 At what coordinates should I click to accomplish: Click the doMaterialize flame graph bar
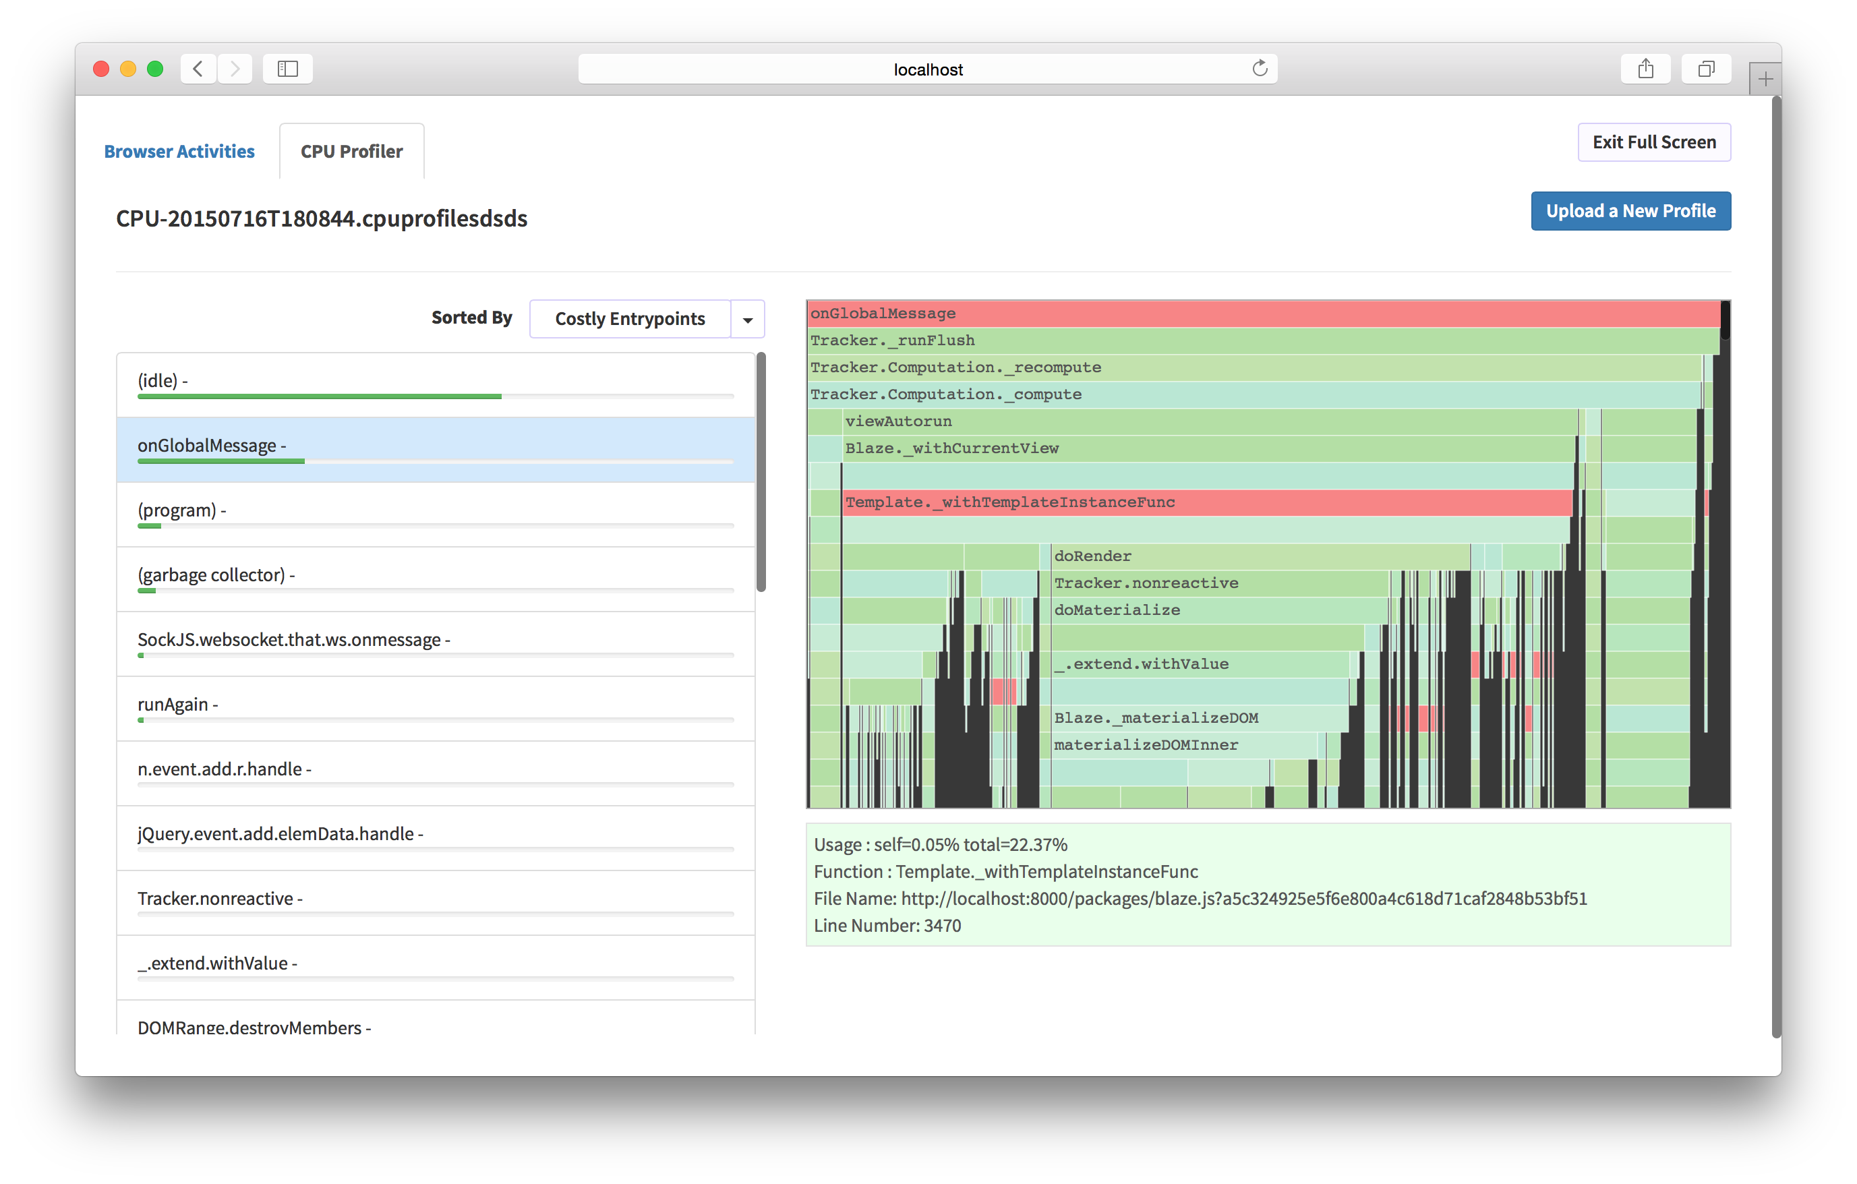click(x=1220, y=610)
